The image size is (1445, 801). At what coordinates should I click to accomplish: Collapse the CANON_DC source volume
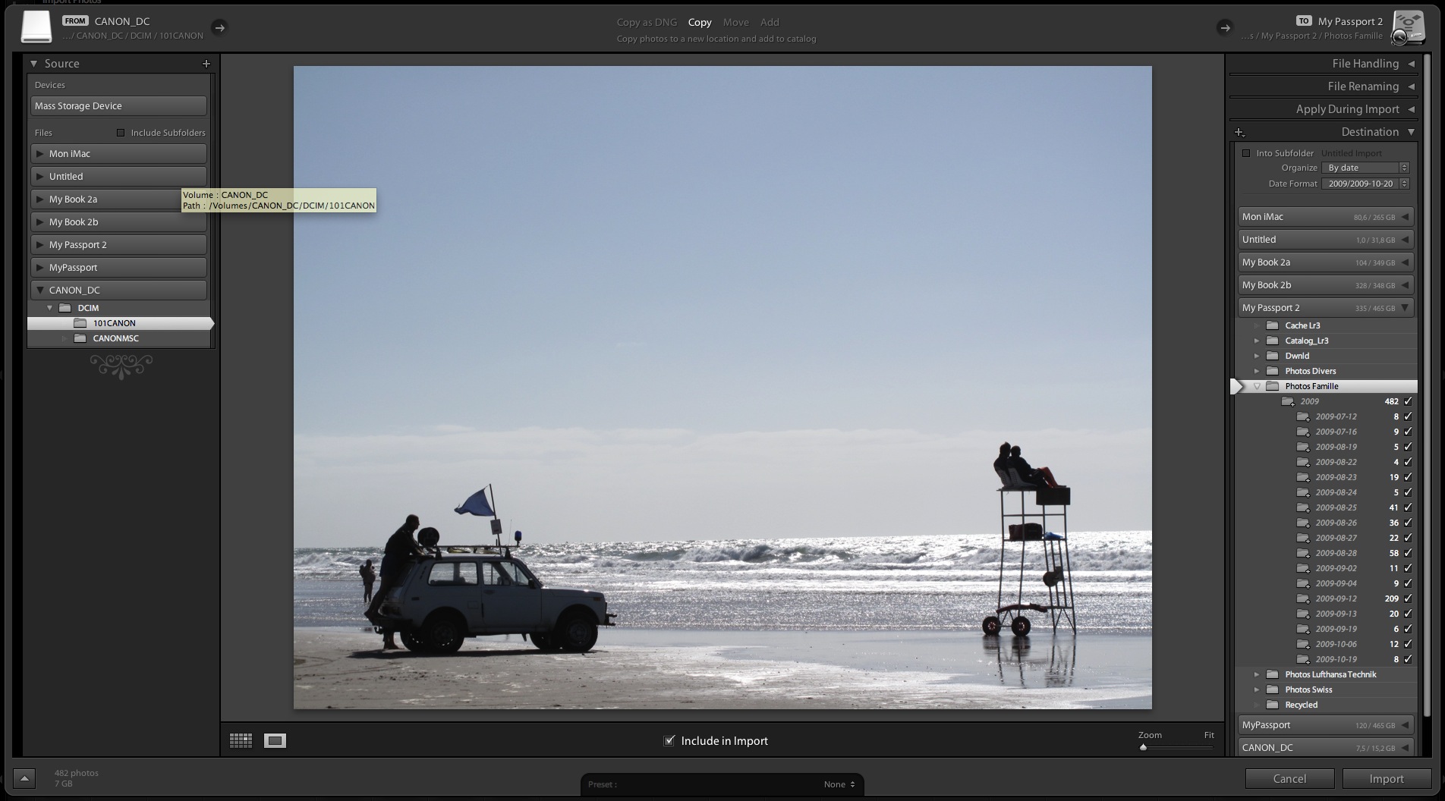coord(40,290)
